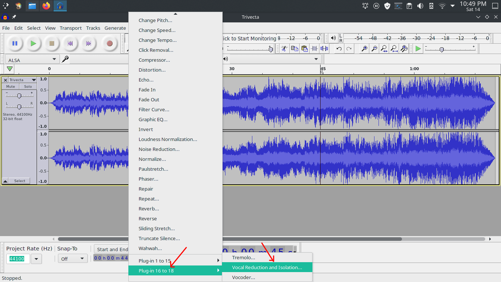This screenshot has height=282, width=501.
Task: Pin the window with the pin icon
Action: coord(14,17)
